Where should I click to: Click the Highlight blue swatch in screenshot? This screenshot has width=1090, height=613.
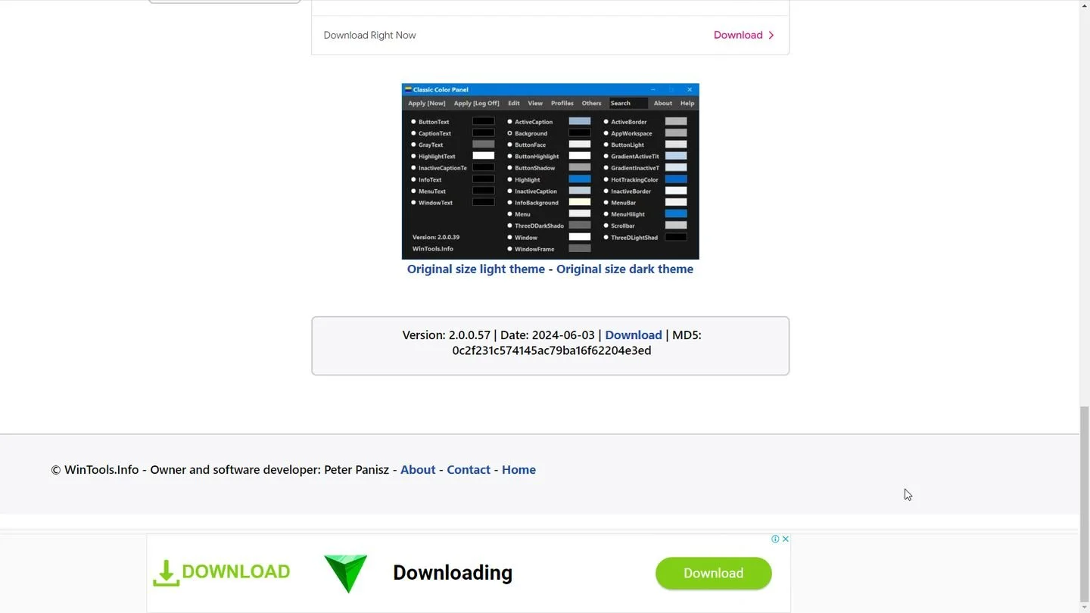580,179
